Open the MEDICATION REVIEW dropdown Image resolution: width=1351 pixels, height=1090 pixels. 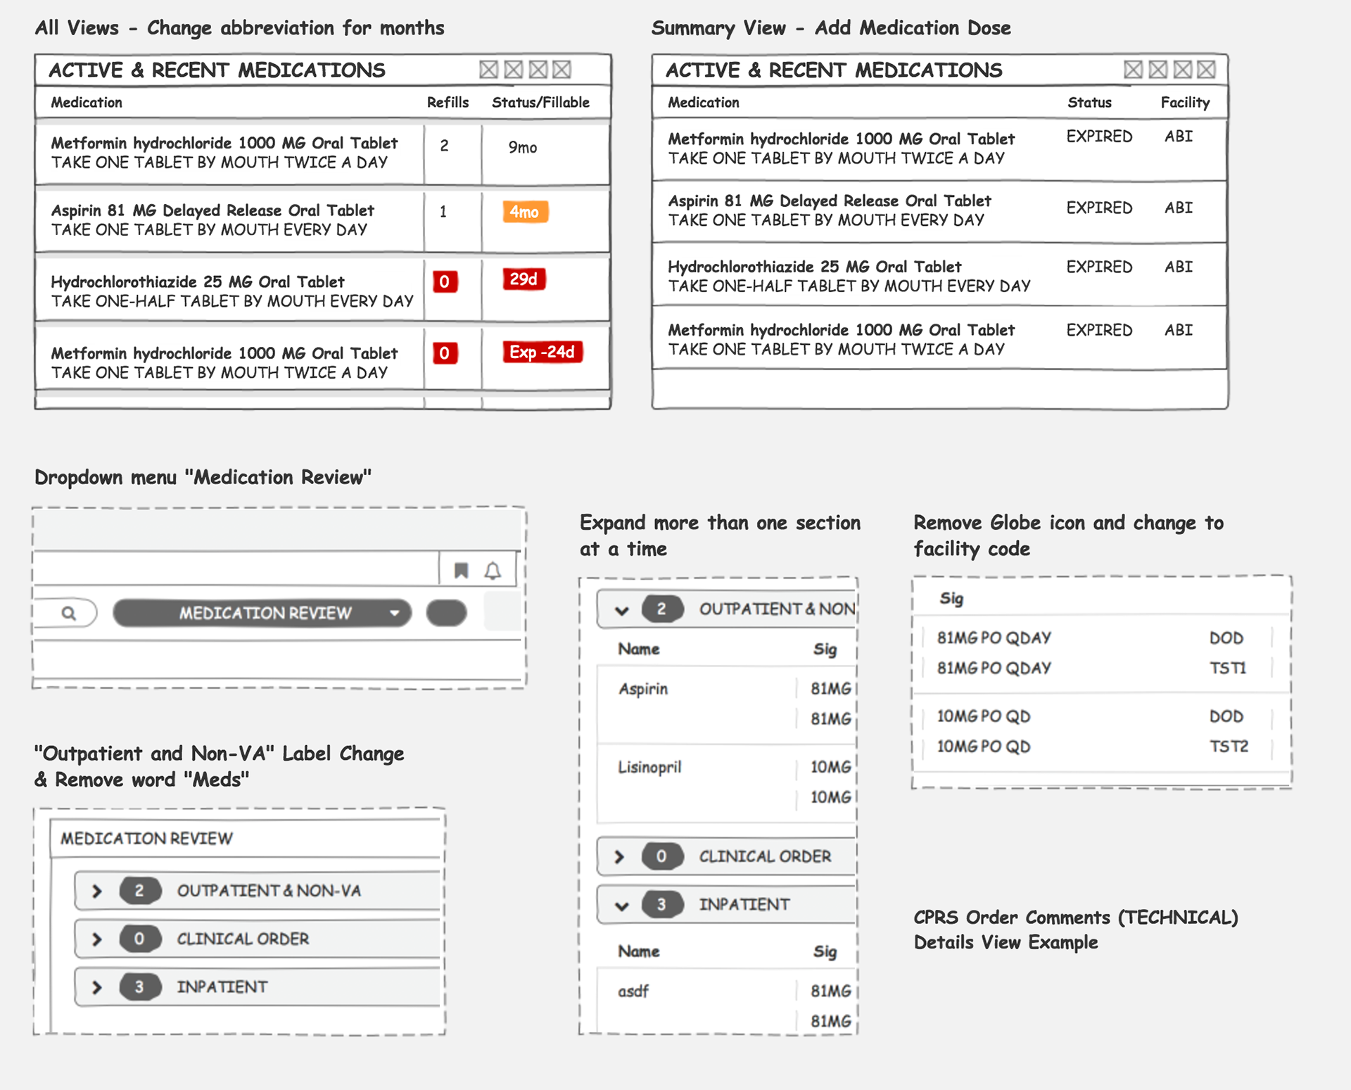pyautogui.click(x=262, y=613)
